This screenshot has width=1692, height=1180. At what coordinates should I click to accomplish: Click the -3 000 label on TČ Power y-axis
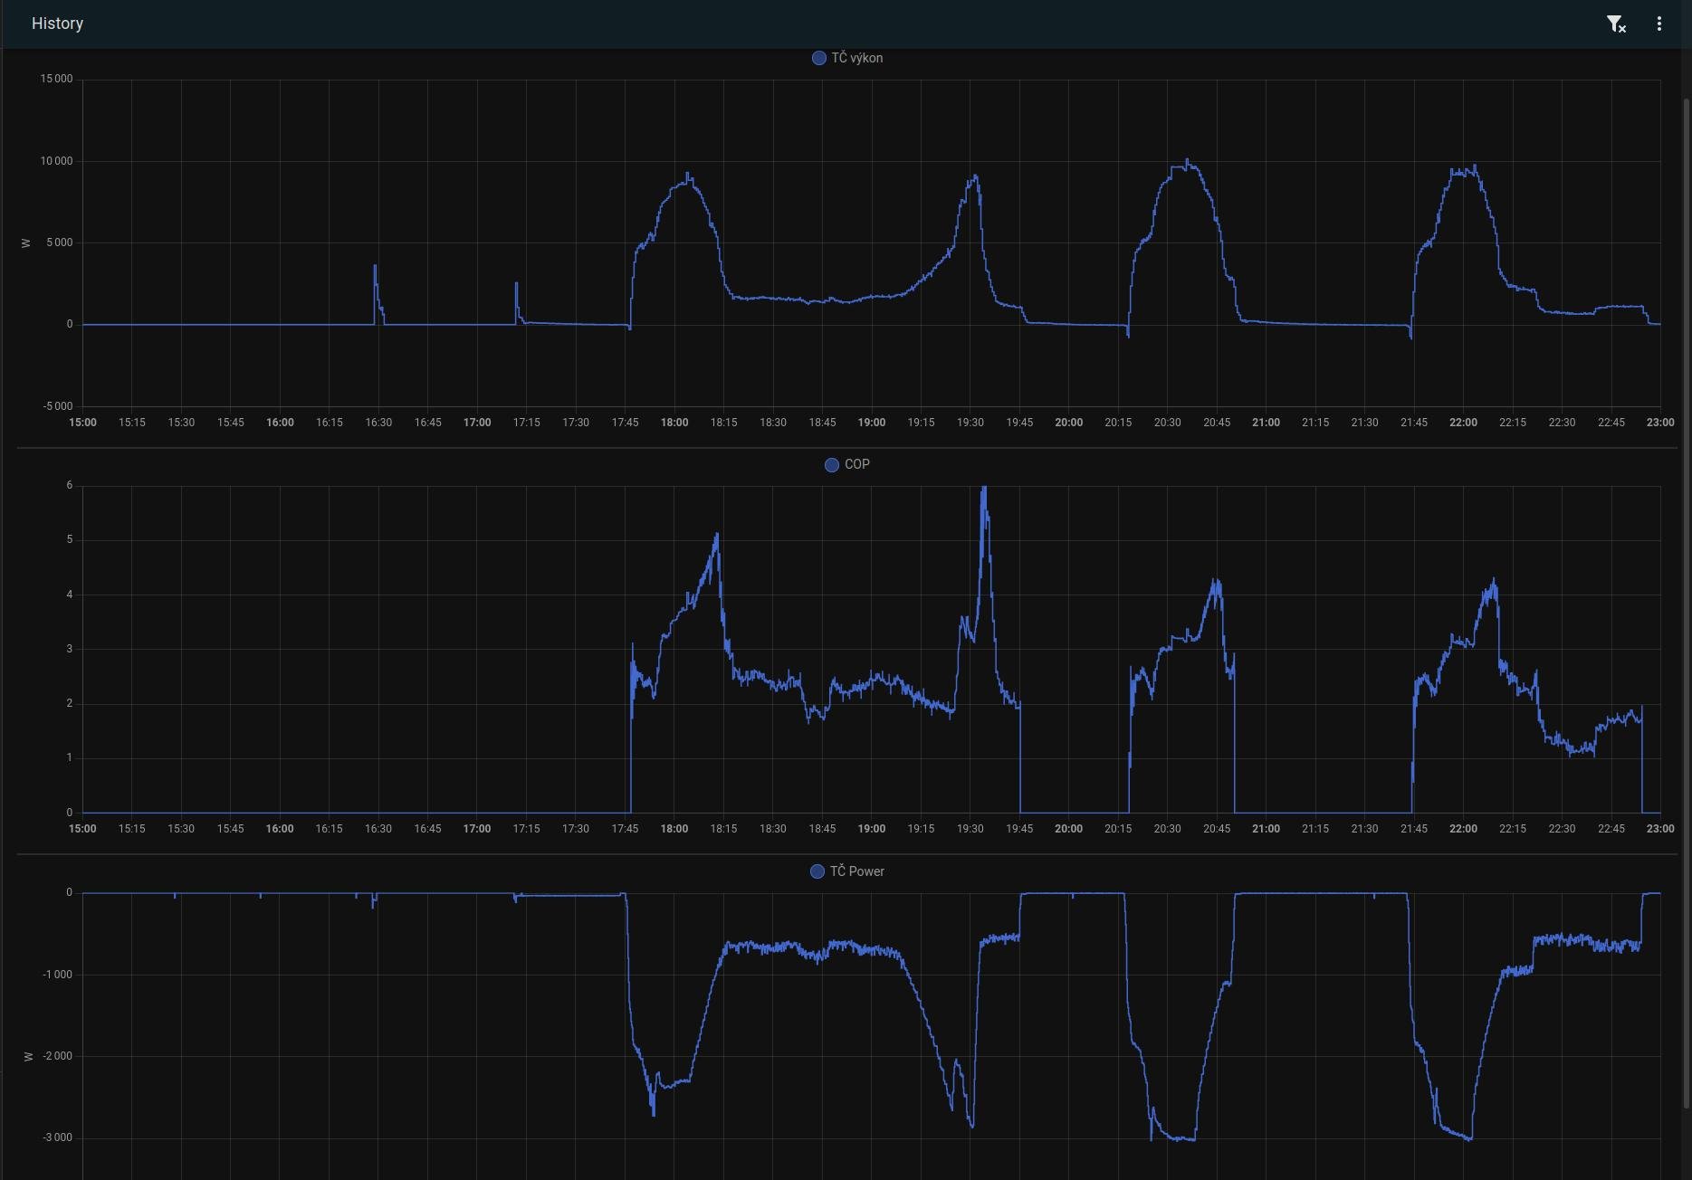57,1137
